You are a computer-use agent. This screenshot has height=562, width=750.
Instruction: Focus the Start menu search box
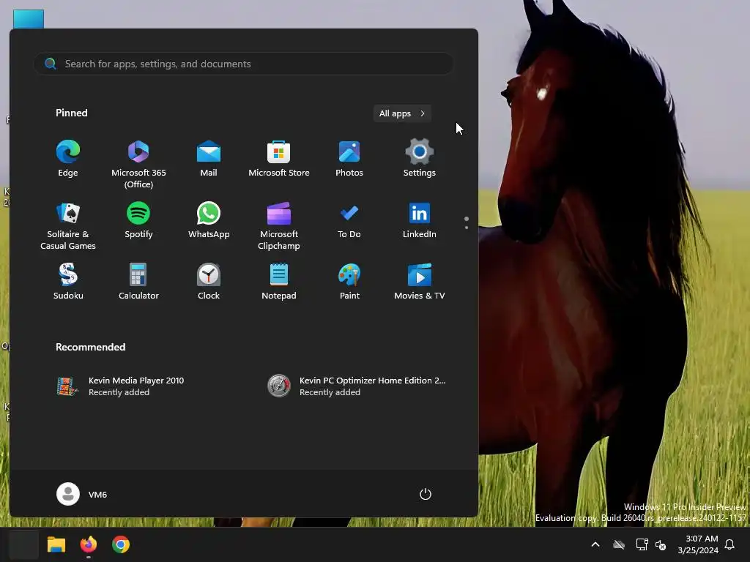pos(243,64)
